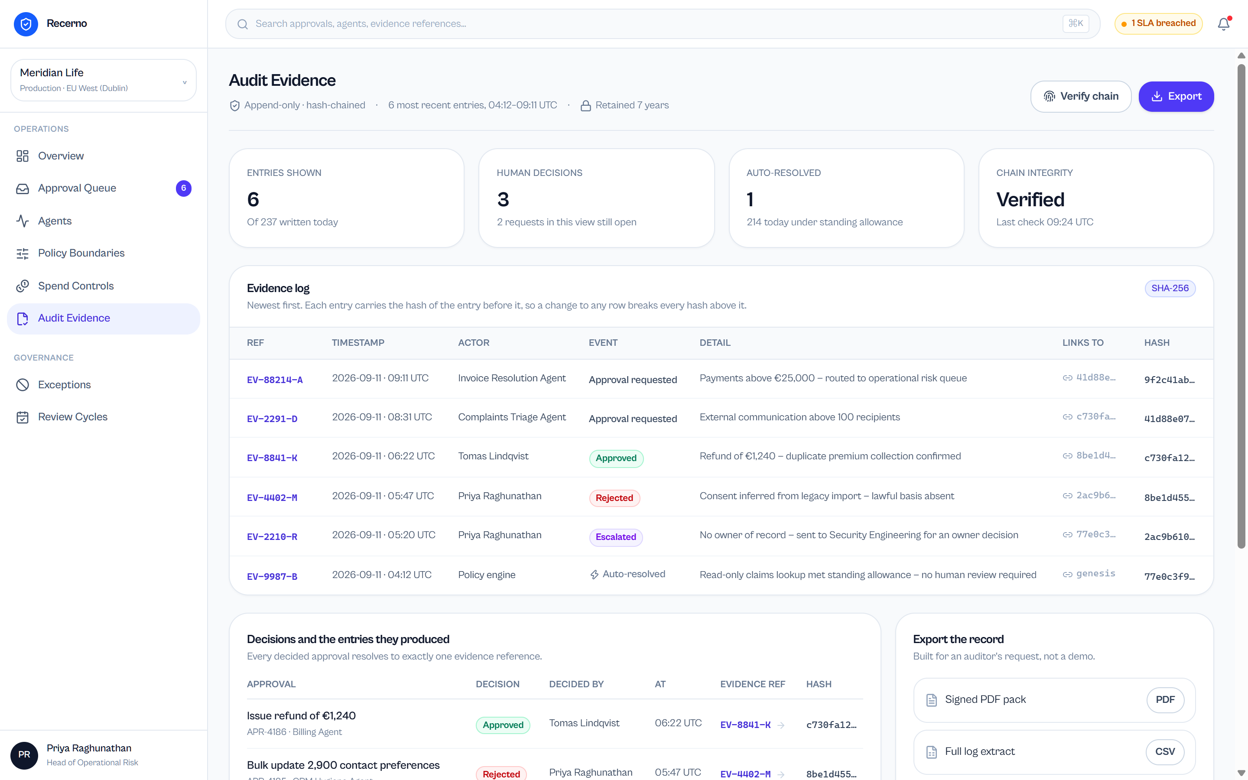This screenshot has height=780, width=1248.
Task: Click the Verify chain button
Action: click(1080, 97)
